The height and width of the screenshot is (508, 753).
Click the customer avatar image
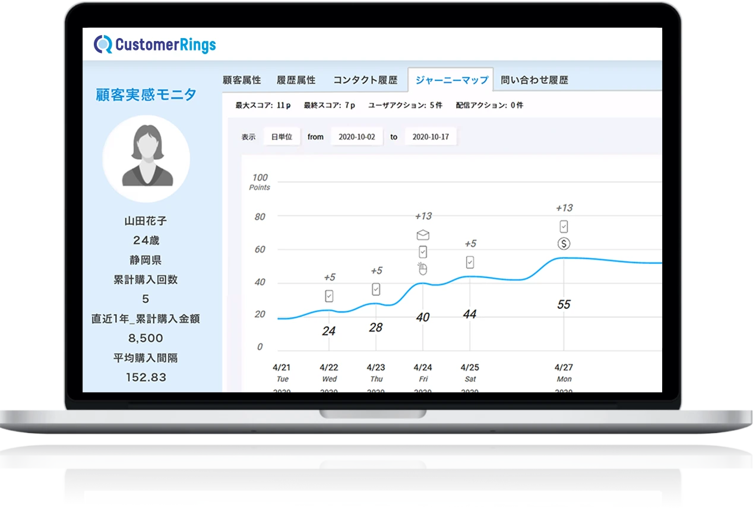click(146, 159)
